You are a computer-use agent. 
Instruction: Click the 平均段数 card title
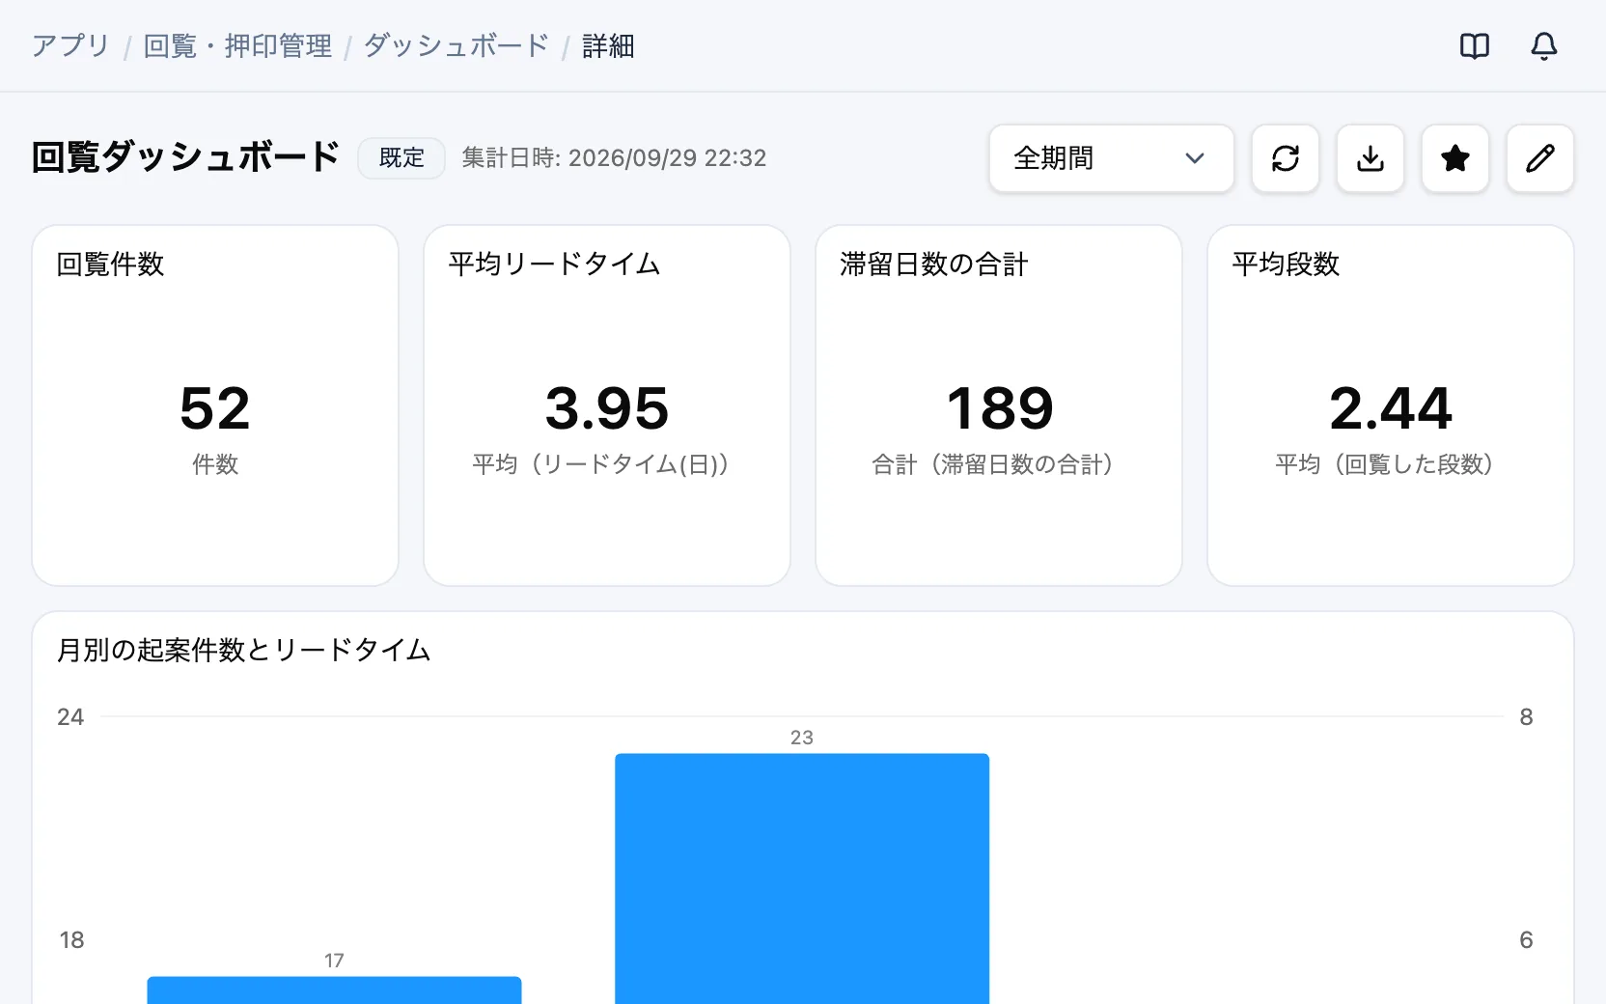[1286, 264]
